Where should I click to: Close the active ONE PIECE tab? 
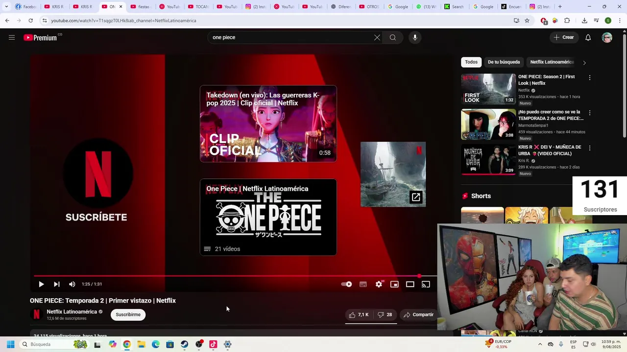(x=121, y=7)
